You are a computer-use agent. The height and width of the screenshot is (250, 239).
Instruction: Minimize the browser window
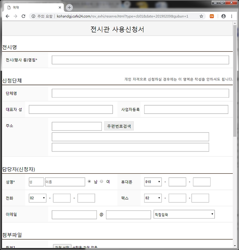pyautogui.click(x=216, y=3)
